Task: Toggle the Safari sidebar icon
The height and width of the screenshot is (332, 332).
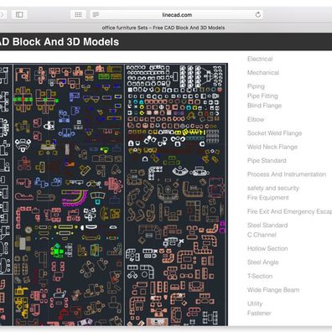Action: coord(19,14)
